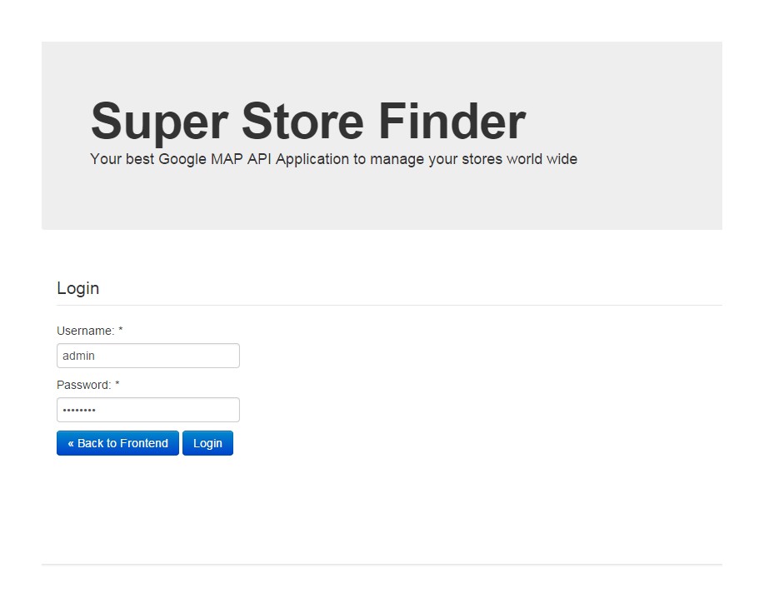Image resolution: width=764 pixels, height=608 pixels.
Task: Click the divider line under Login heading
Action: 389,305
